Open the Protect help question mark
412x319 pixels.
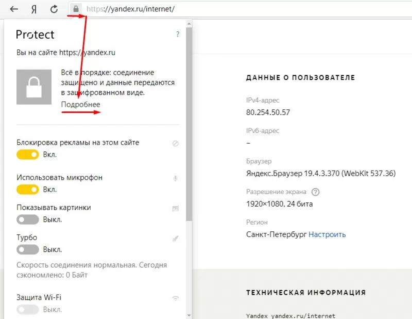coord(177,34)
